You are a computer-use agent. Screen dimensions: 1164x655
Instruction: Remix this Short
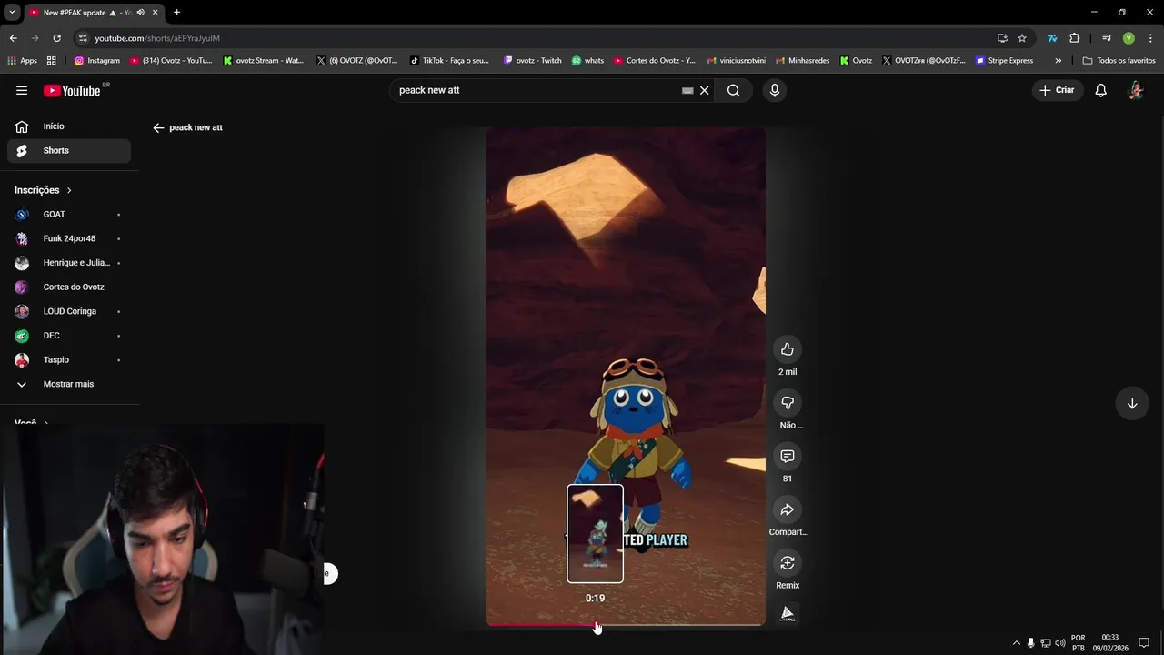pos(788,563)
